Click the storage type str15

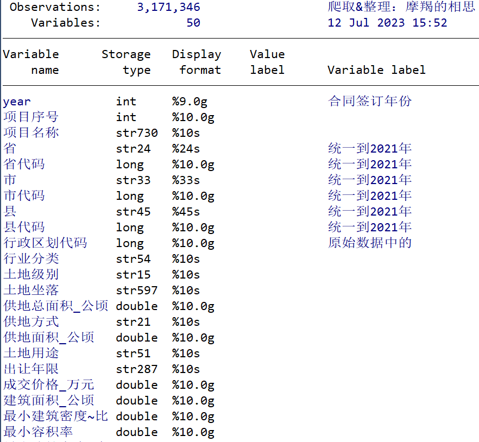(x=133, y=275)
